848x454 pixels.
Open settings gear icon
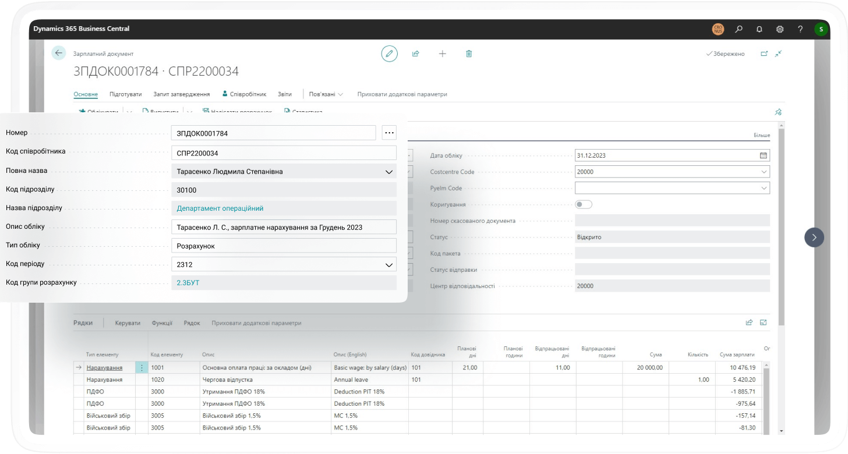pyautogui.click(x=780, y=29)
